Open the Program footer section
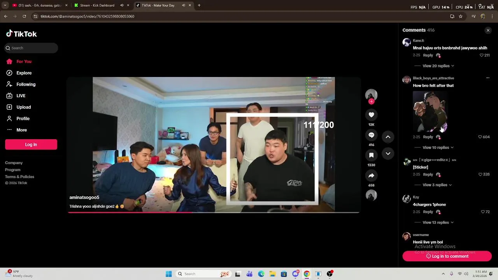This screenshot has height=280, width=498. pos(12,170)
